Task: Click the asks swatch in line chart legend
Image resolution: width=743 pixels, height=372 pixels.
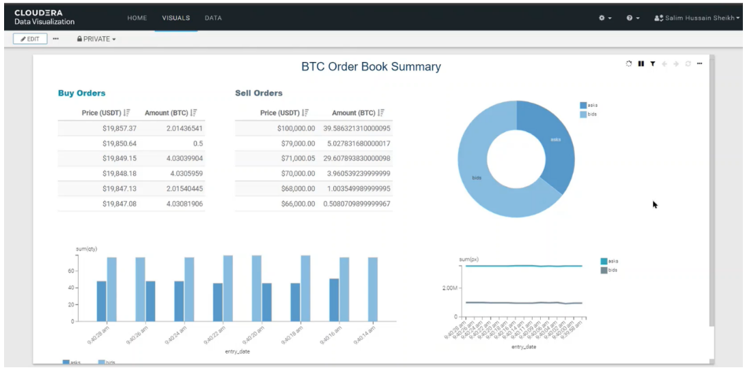Action: 604,261
